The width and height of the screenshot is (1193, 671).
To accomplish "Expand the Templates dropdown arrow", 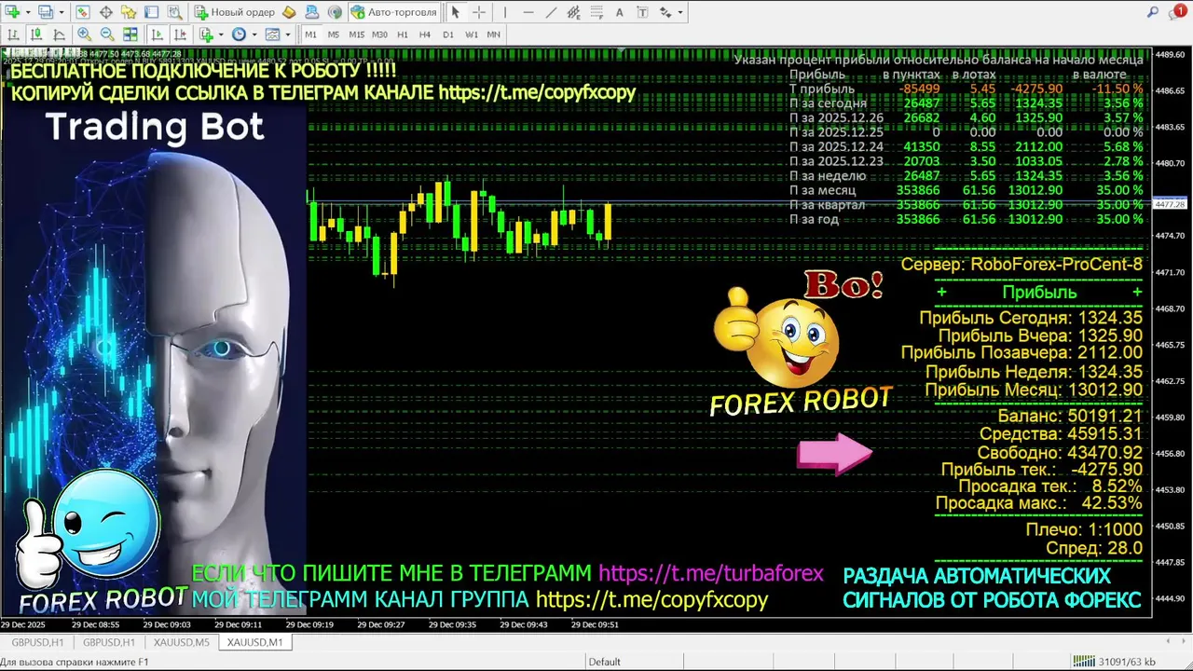I will tap(288, 34).
